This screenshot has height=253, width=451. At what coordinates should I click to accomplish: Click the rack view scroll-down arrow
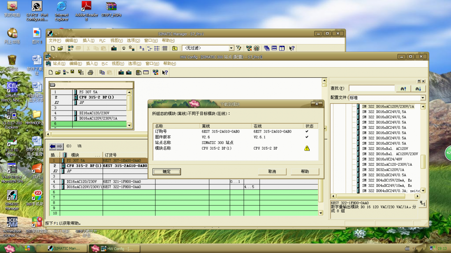[129, 125]
